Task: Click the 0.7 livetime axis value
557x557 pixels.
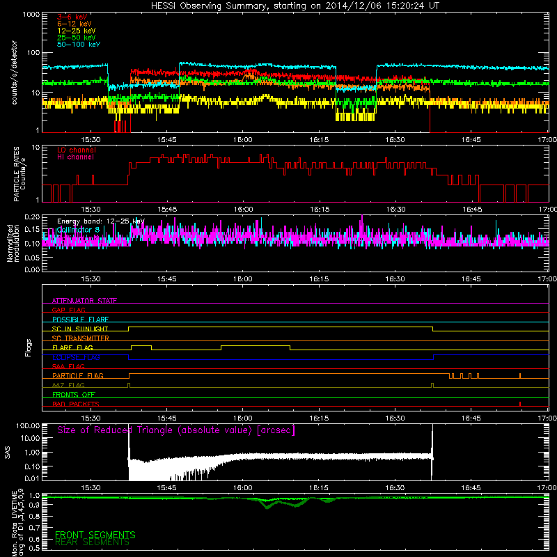Action: coord(34,528)
